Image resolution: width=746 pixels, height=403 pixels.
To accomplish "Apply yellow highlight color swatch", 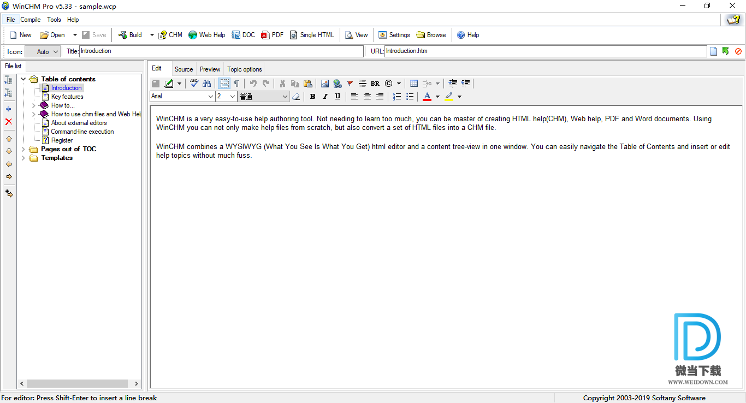I will [449, 97].
